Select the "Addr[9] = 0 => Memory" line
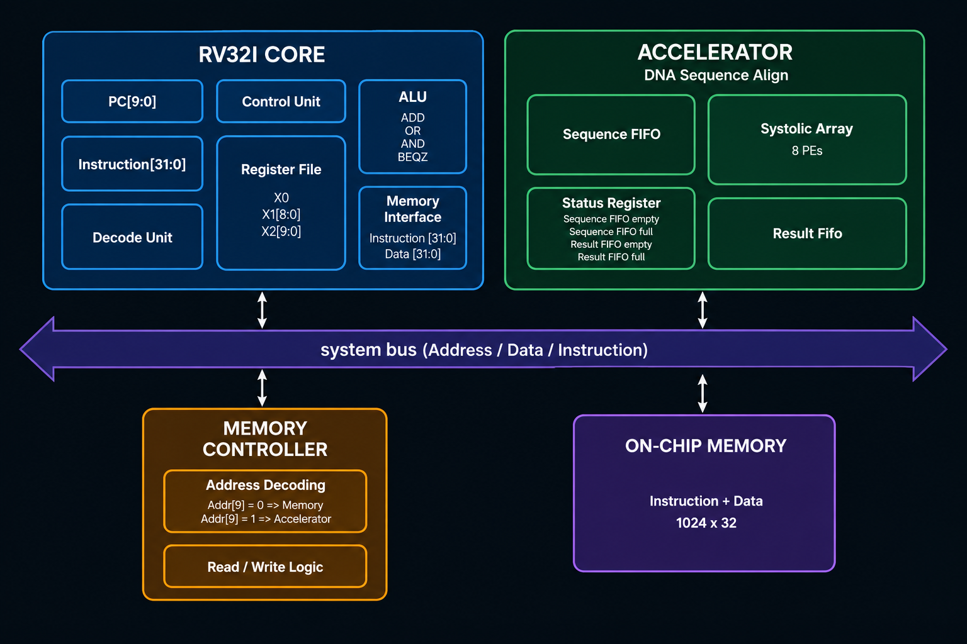 pyautogui.click(x=265, y=505)
